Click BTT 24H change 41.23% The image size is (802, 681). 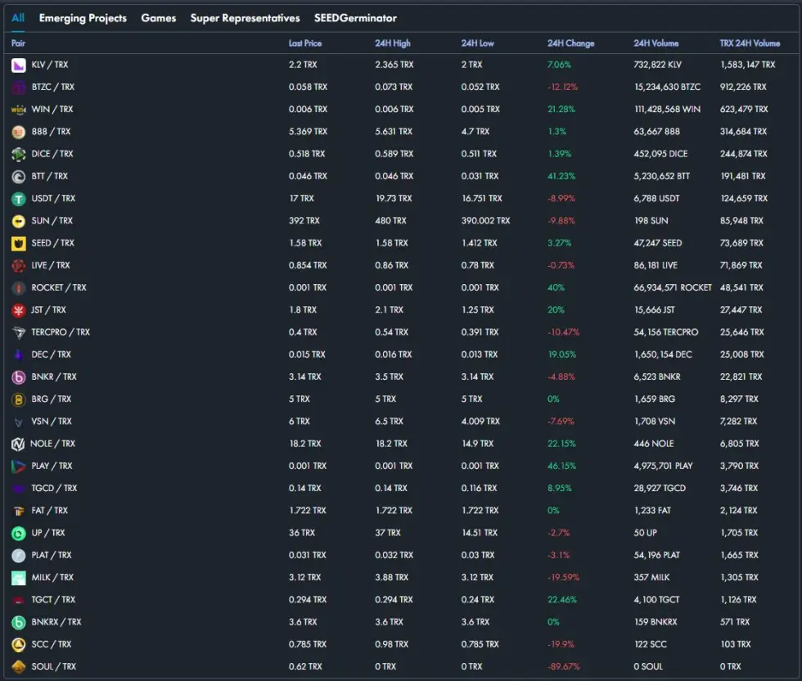pos(561,176)
